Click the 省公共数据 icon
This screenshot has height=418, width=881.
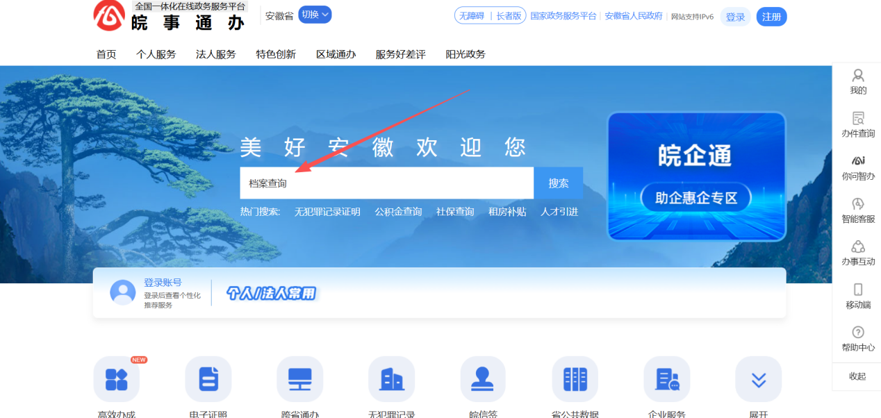coord(575,379)
